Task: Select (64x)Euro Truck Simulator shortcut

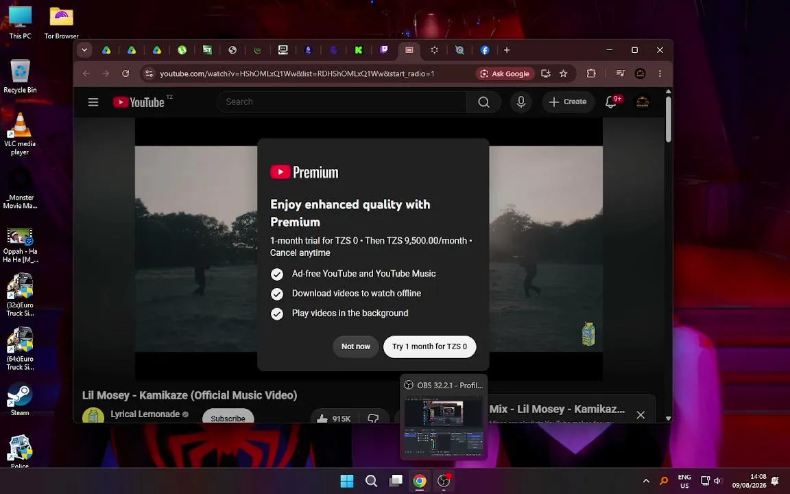Action: 20,349
